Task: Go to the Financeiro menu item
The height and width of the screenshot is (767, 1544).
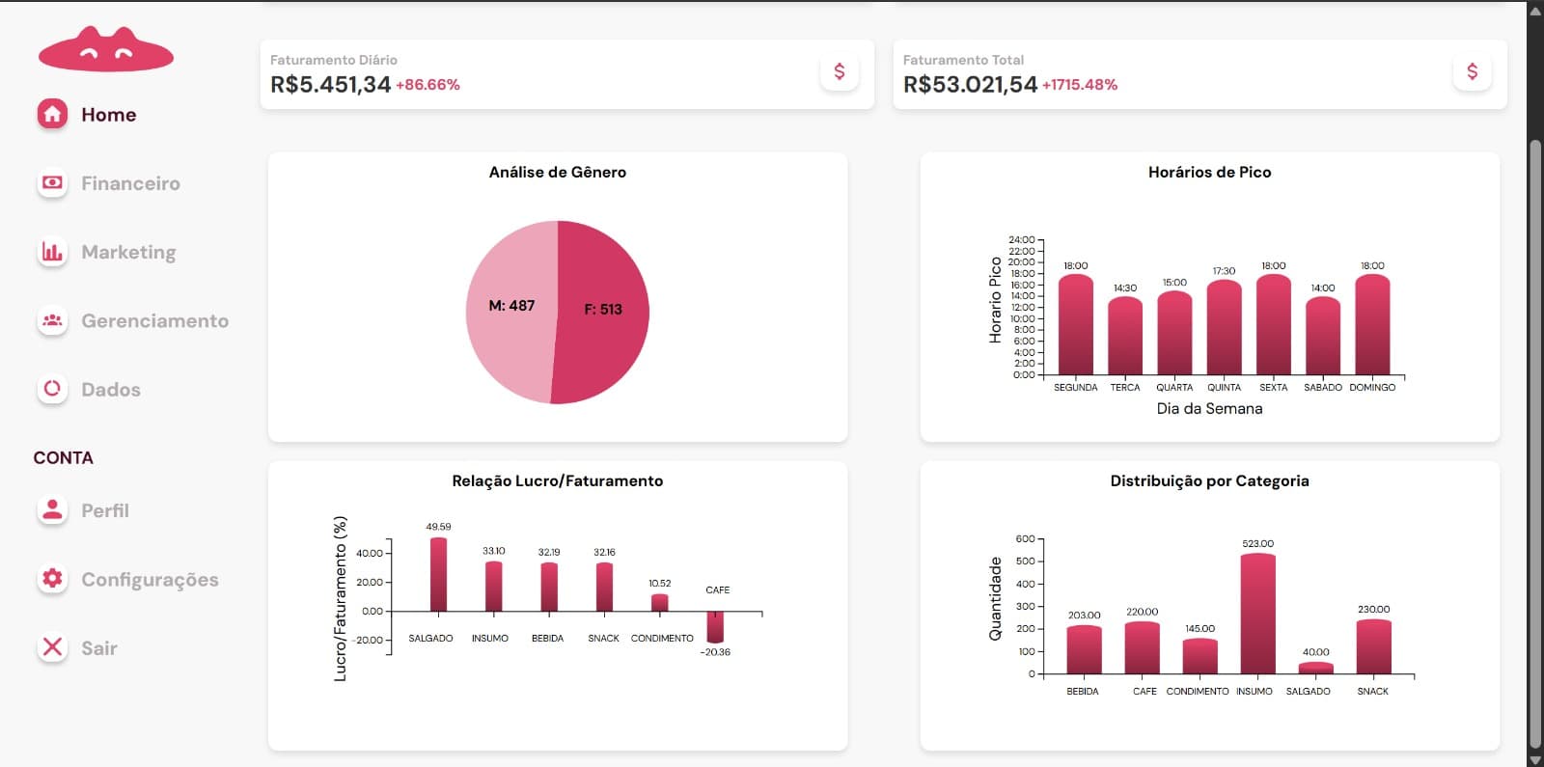Action: pyautogui.click(x=130, y=183)
